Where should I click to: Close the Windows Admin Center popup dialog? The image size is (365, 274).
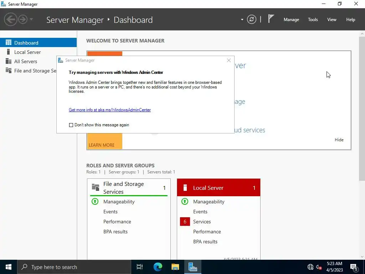click(x=229, y=60)
